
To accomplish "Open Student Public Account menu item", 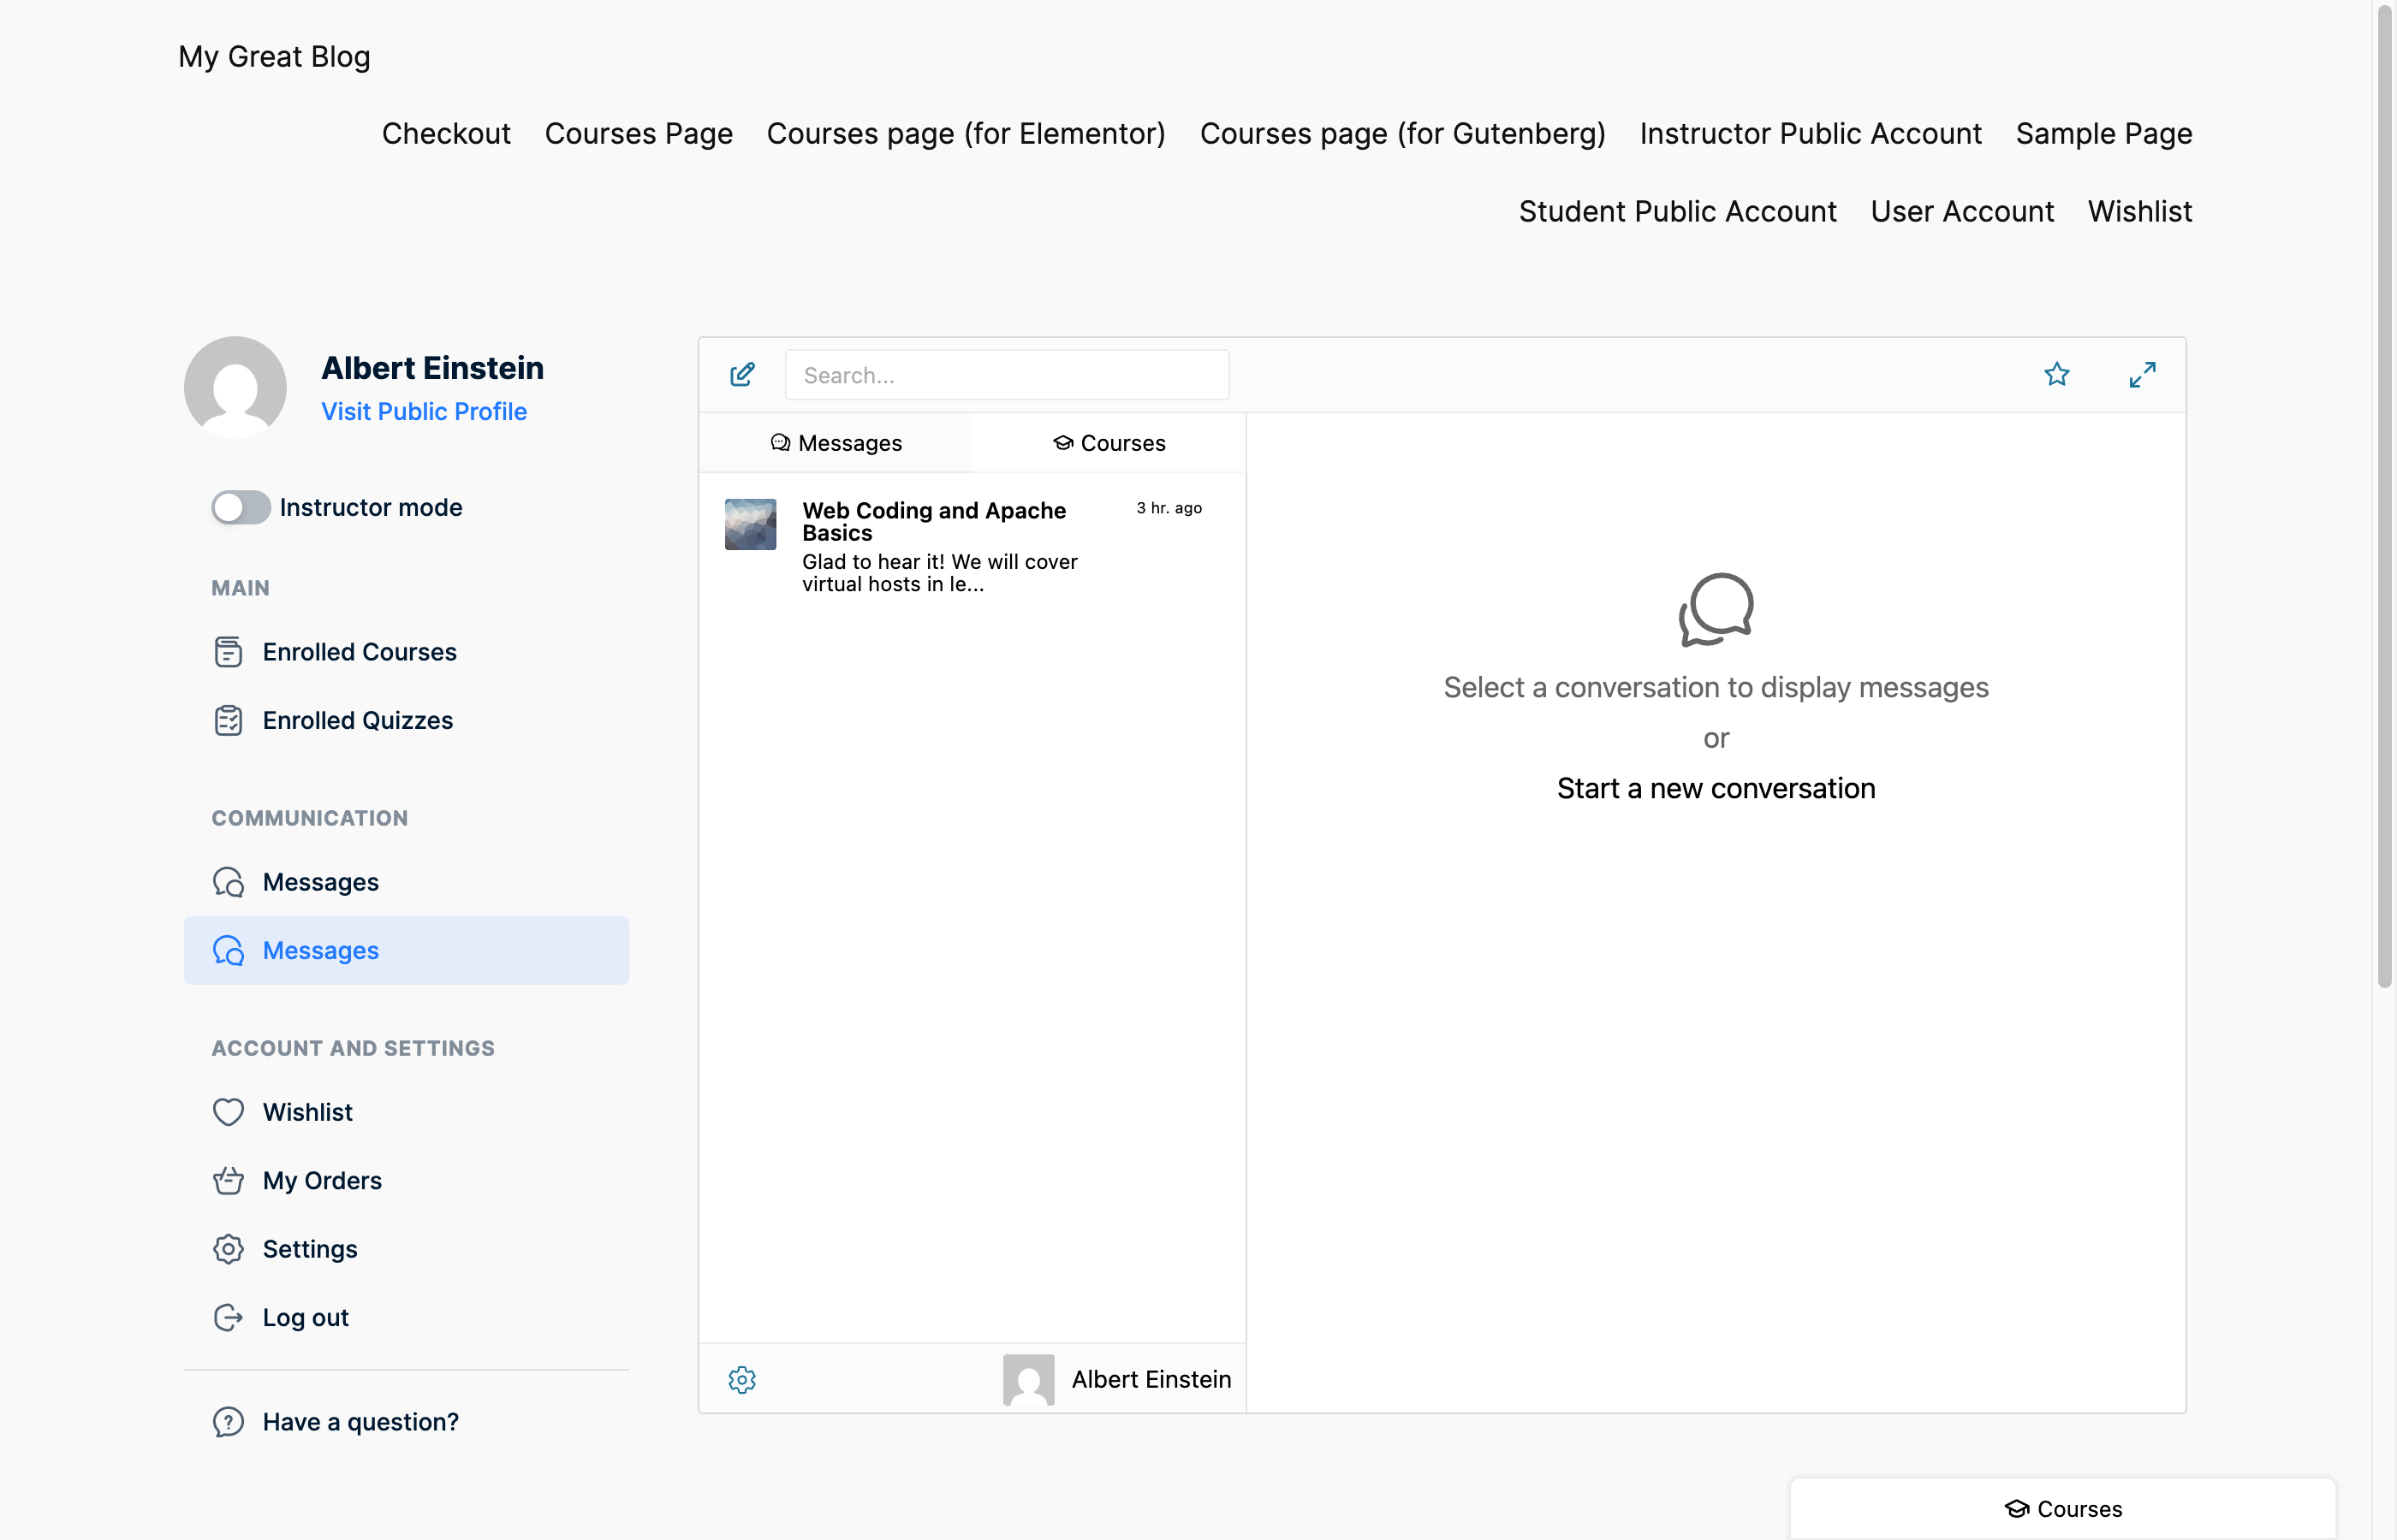I will [x=1677, y=211].
